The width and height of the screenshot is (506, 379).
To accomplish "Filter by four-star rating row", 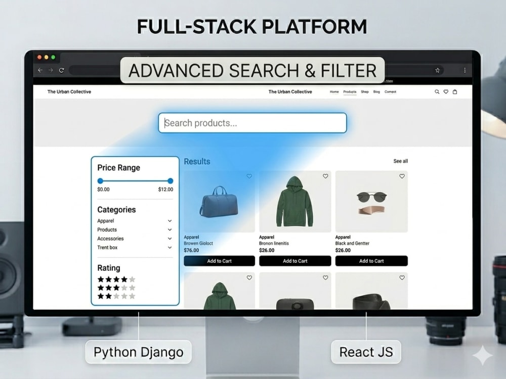I will (116, 279).
